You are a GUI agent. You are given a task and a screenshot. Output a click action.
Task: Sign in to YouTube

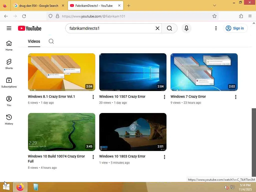pos(235,28)
